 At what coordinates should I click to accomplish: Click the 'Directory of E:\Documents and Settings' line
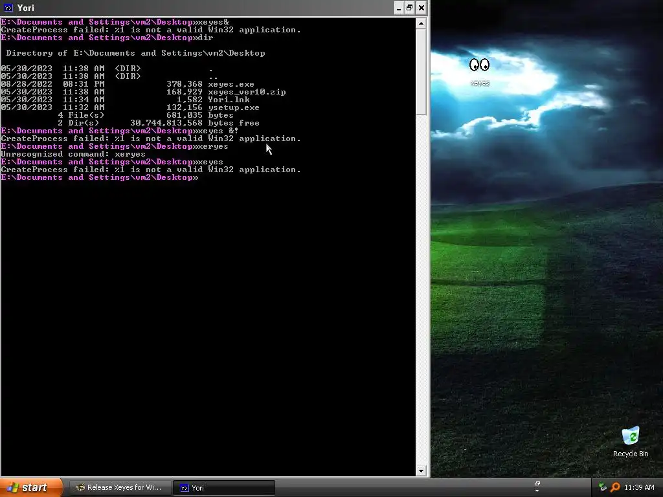point(135,53)
